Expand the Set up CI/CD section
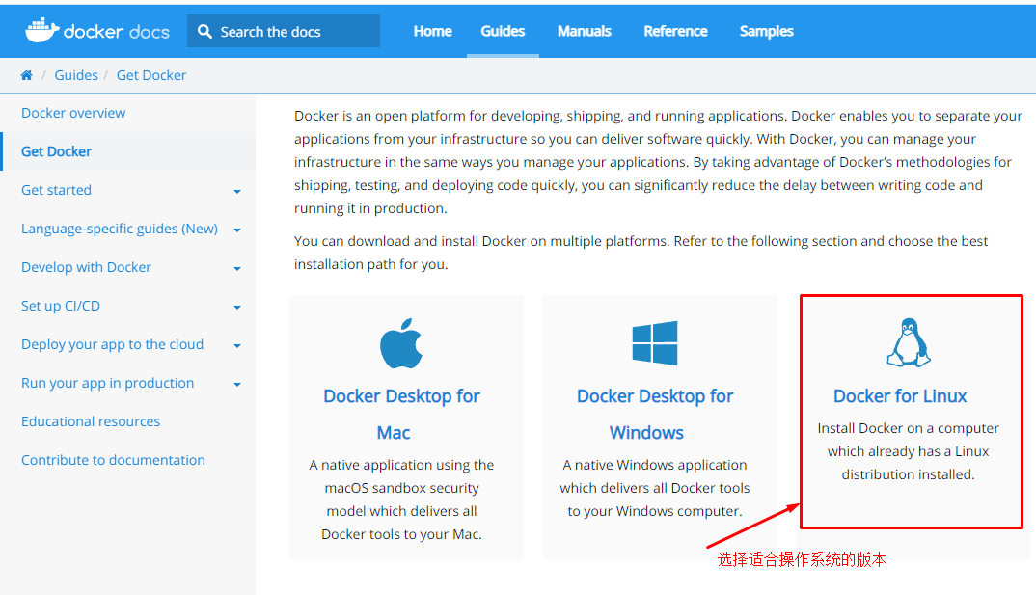Viewport: 1036px width, 595px height. (237, 307)
